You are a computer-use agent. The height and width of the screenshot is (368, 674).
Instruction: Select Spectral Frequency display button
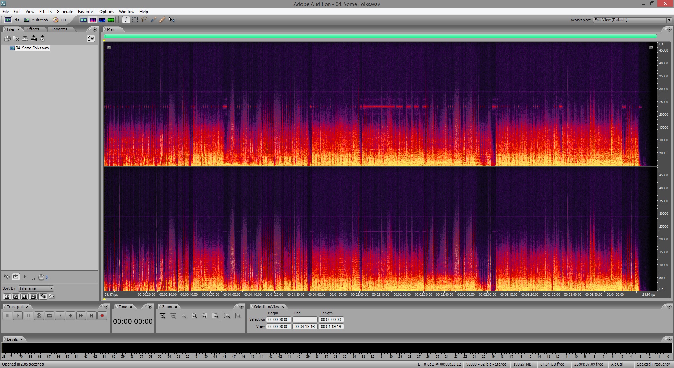click(93, 20)
